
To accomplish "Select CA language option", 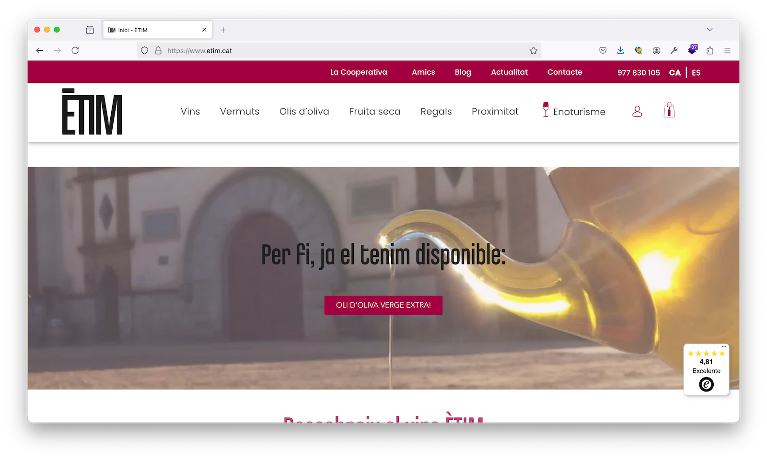I will (x=674, y=73).
